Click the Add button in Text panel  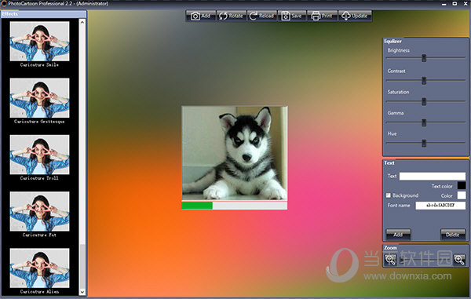(x=398, y=235)
